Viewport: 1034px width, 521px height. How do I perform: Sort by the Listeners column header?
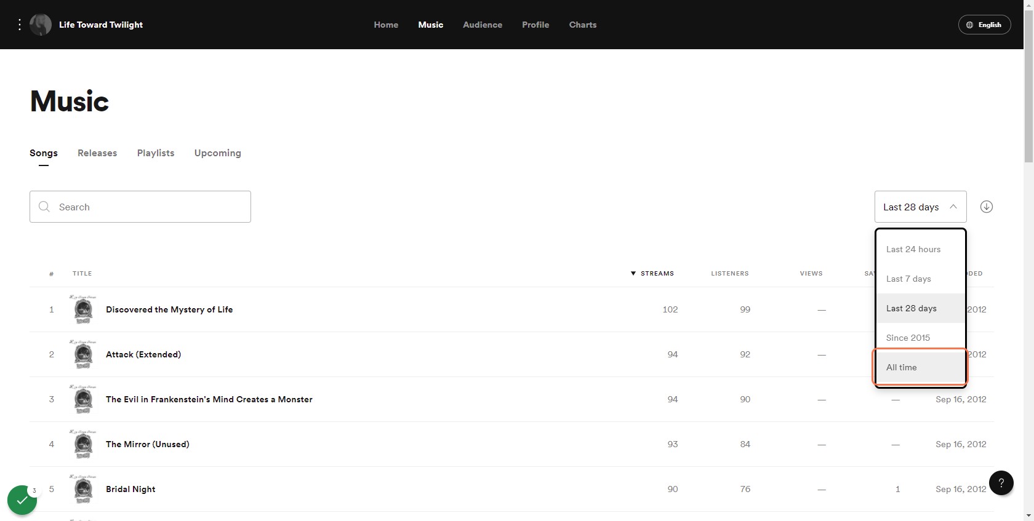(730, 273)
